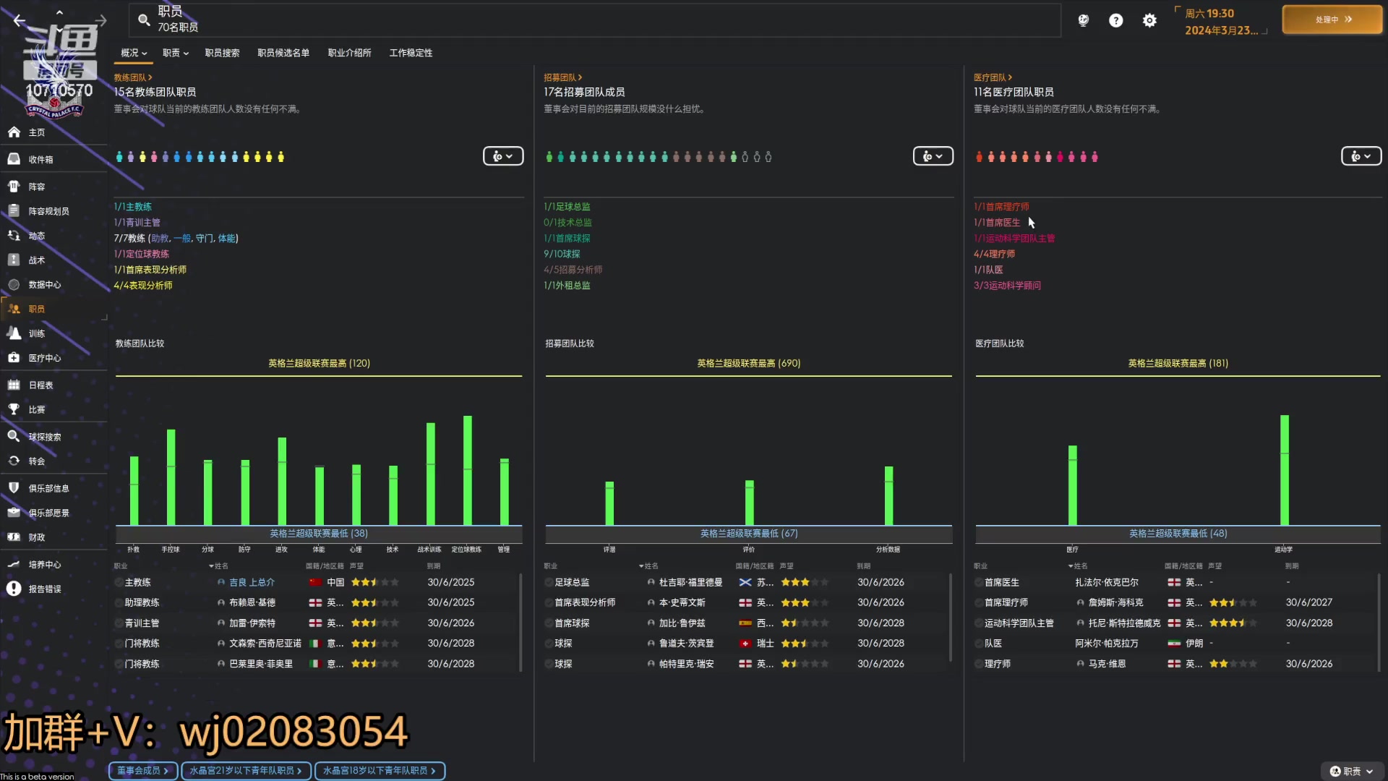
Task: Switch to 工作稳定性 tab
Action: 411,53
